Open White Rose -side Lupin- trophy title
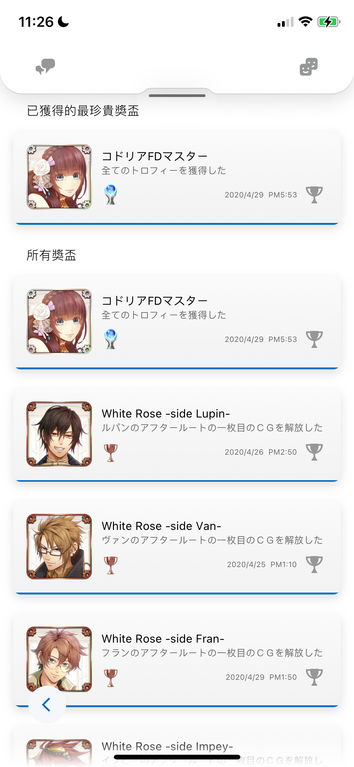This screenshot has height=767, width=354. (x=166, y=413)
